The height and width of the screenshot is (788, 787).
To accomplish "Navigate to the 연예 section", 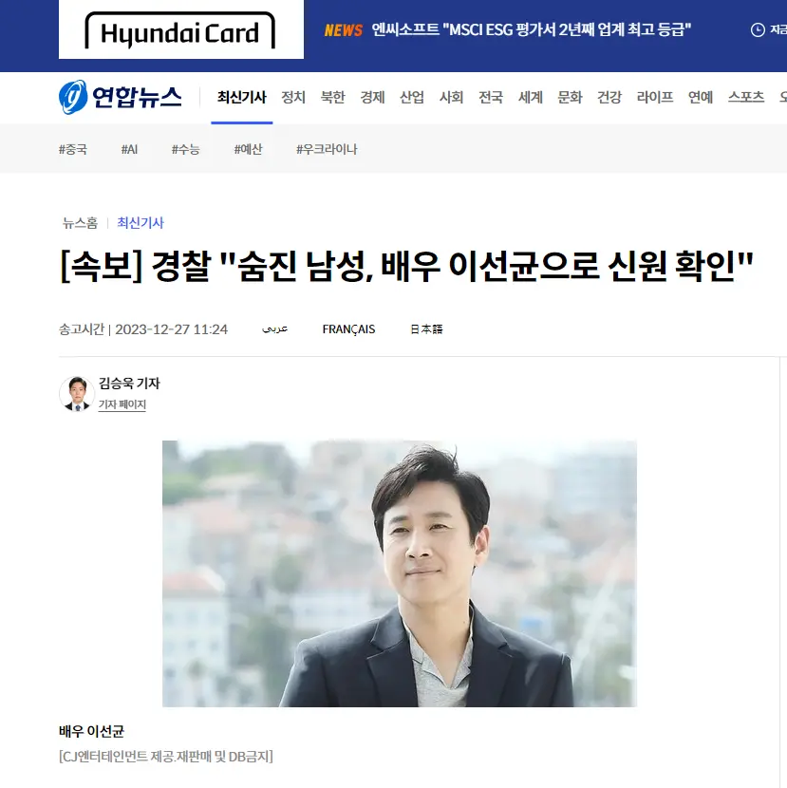I will point(701,97).
